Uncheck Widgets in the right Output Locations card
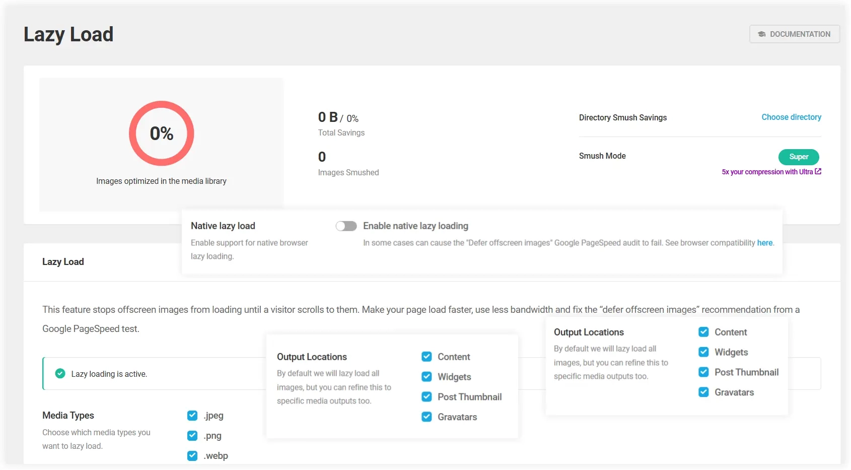This screenshot has width=851, height=470. (x=703, y=352)
